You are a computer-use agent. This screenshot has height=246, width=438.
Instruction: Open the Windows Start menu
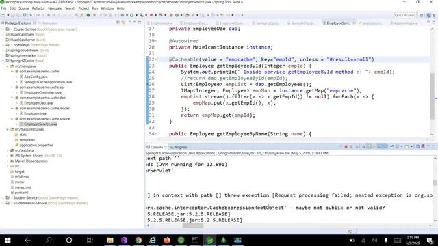tap(8, 240)
